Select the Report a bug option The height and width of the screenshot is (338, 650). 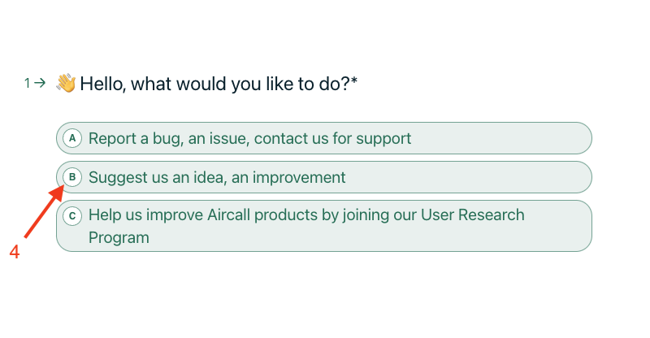click(323, 138)
